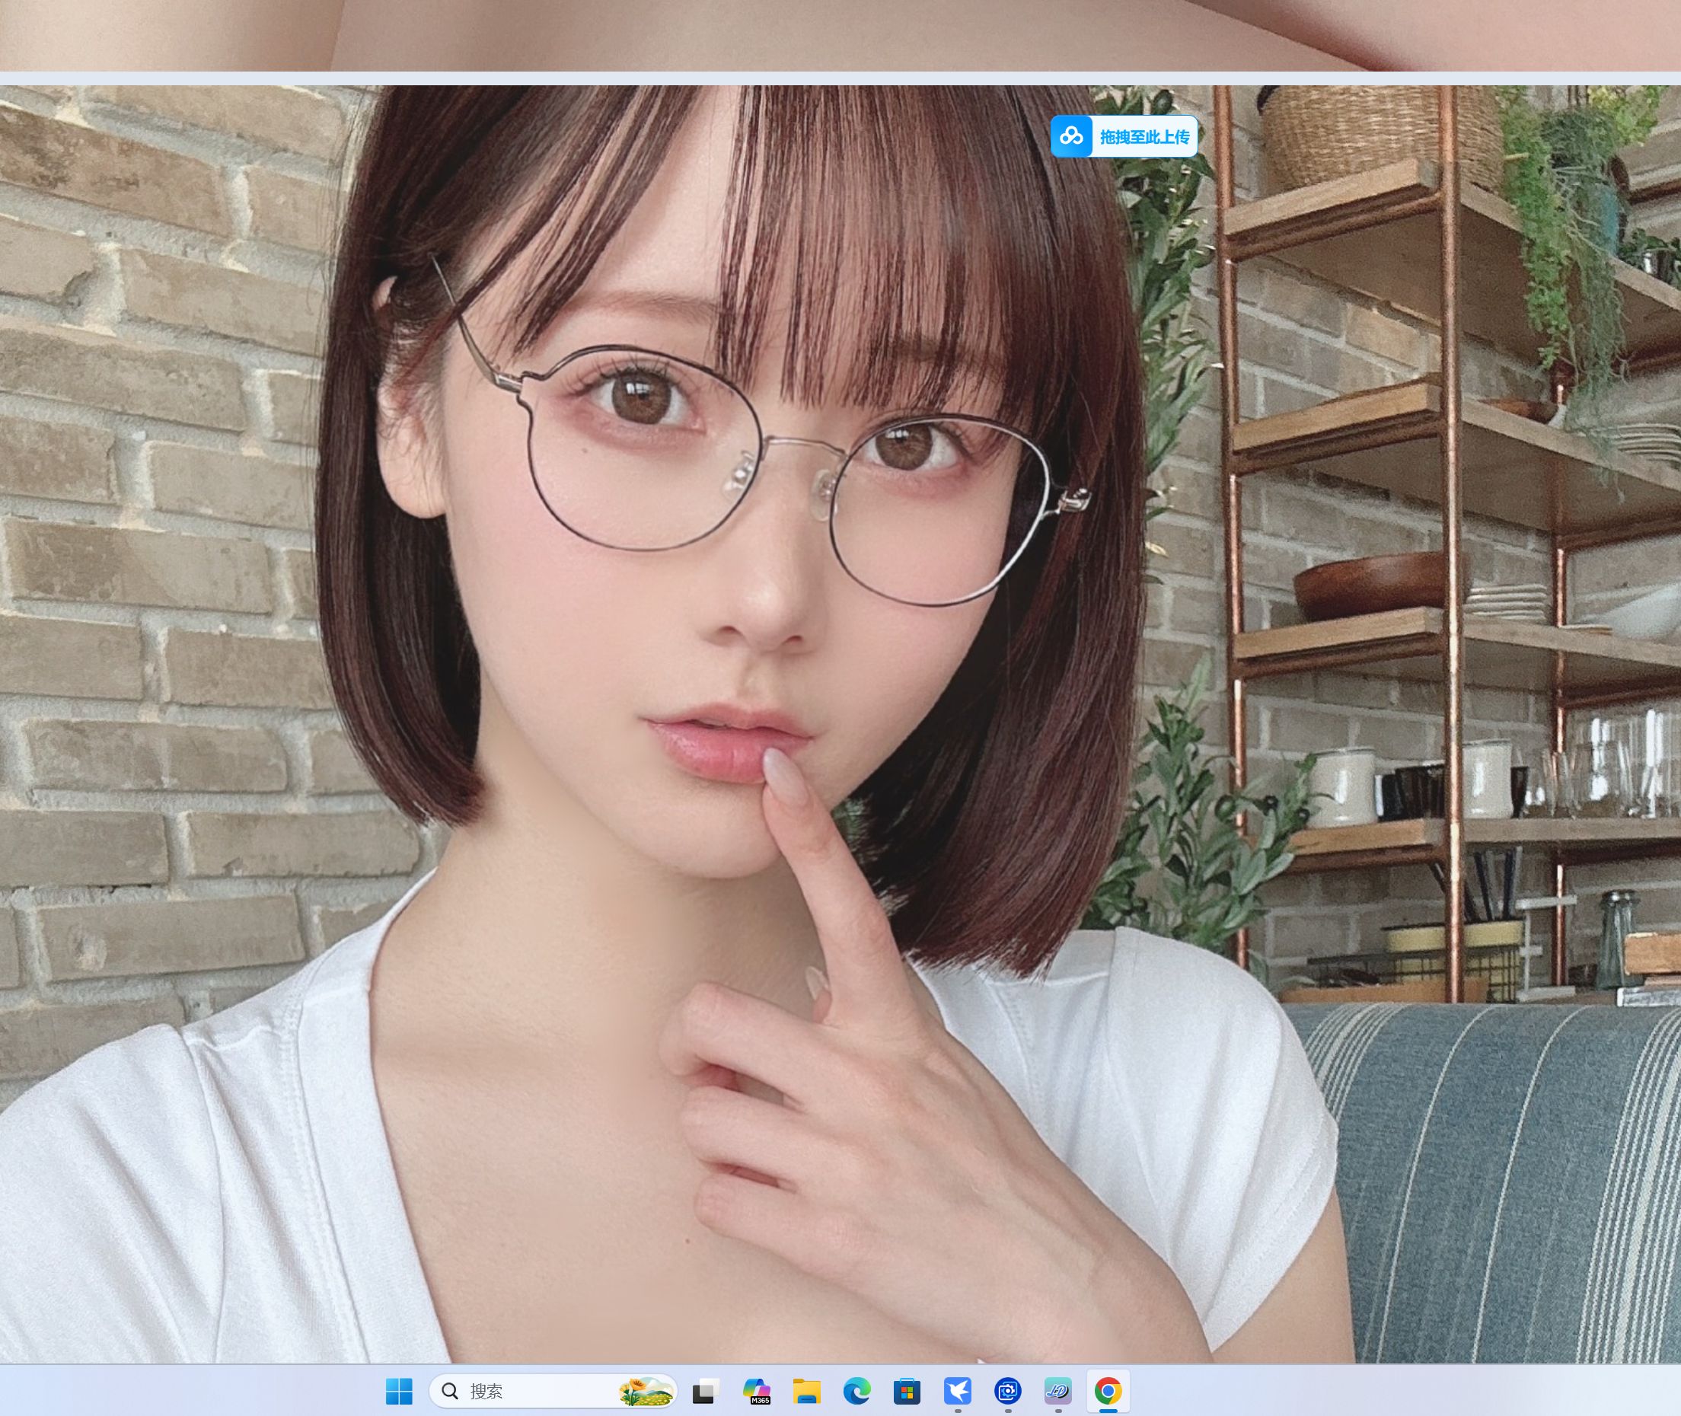Launch the Microsoft 365 Copilot app
The height and width of the screenshot is (1416, 1681).
click(756, 1391)
